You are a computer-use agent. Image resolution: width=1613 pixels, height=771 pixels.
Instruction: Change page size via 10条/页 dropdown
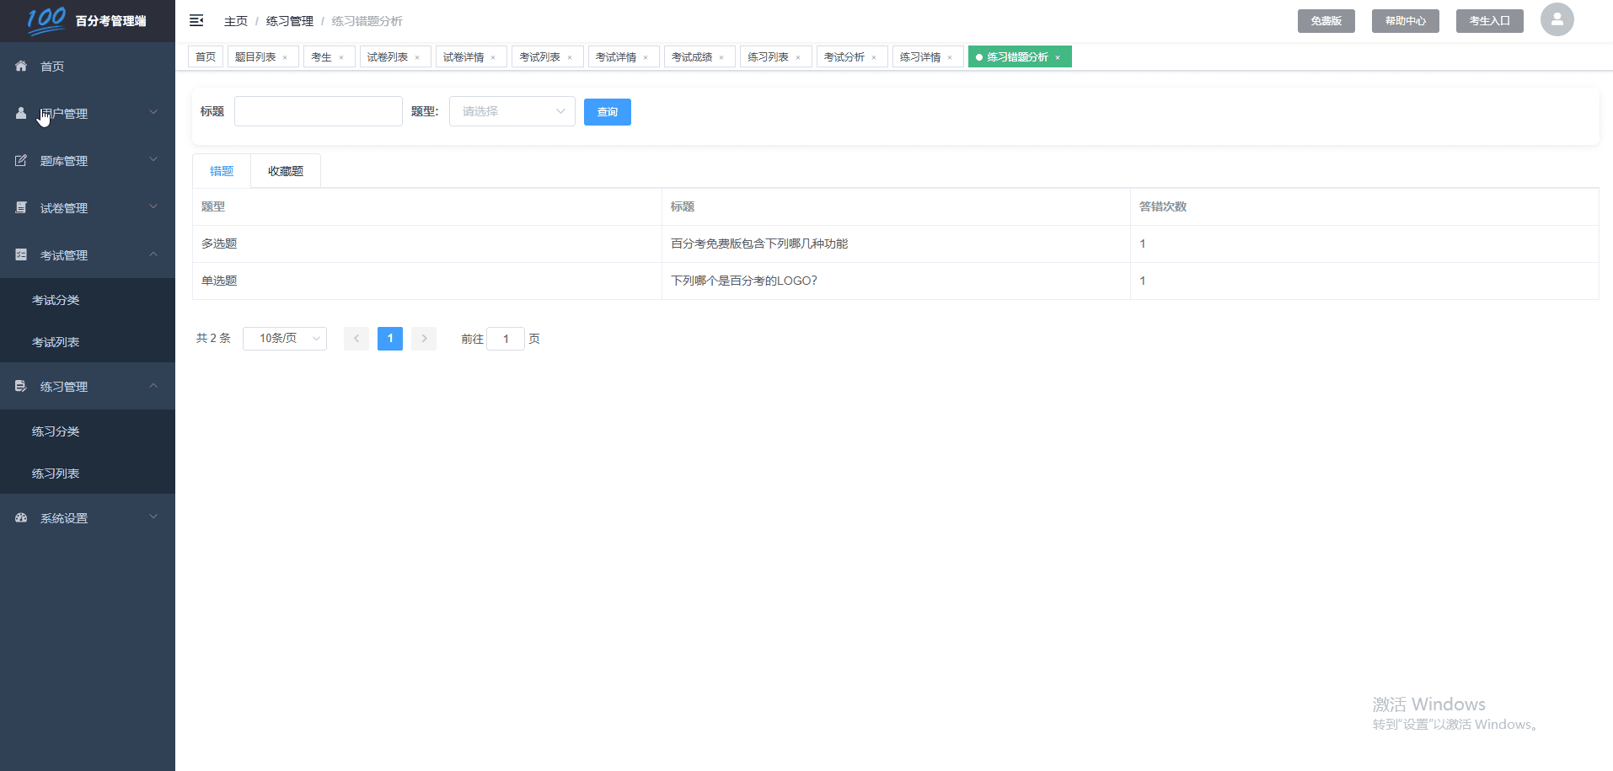284,338
